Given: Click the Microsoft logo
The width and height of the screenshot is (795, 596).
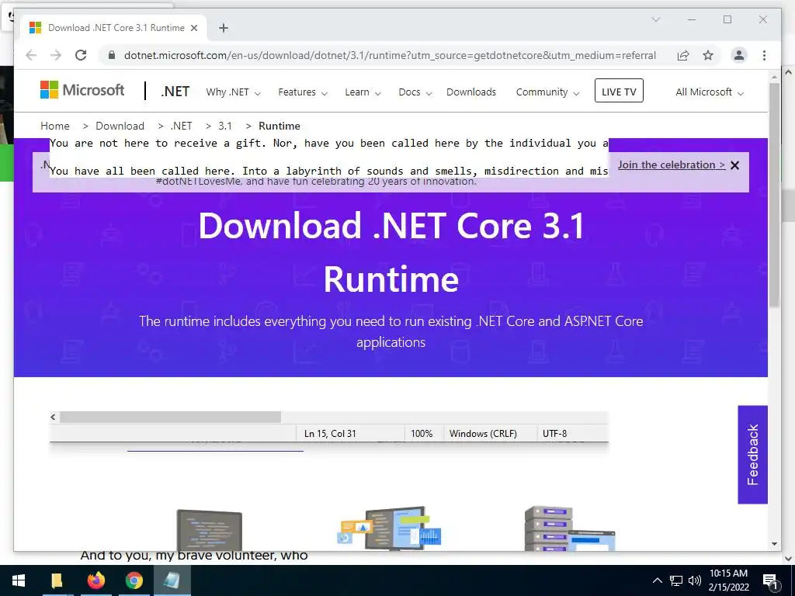Looking at the screenshot, I should pos(82,90).
